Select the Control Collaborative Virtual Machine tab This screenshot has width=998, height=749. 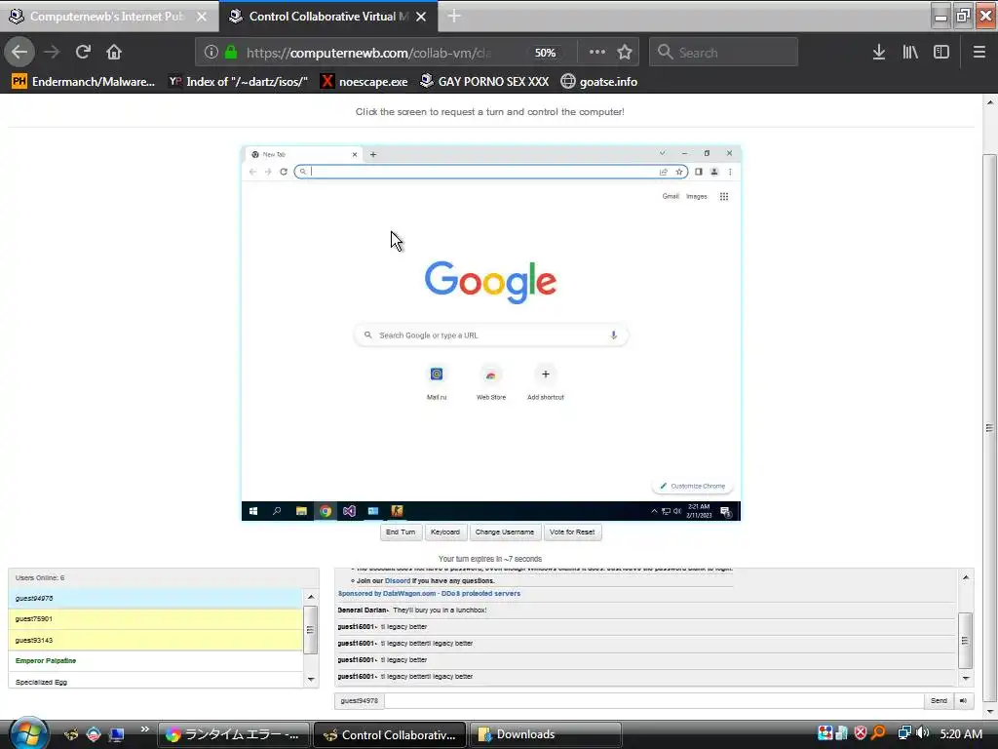click(x=328, y=17)
